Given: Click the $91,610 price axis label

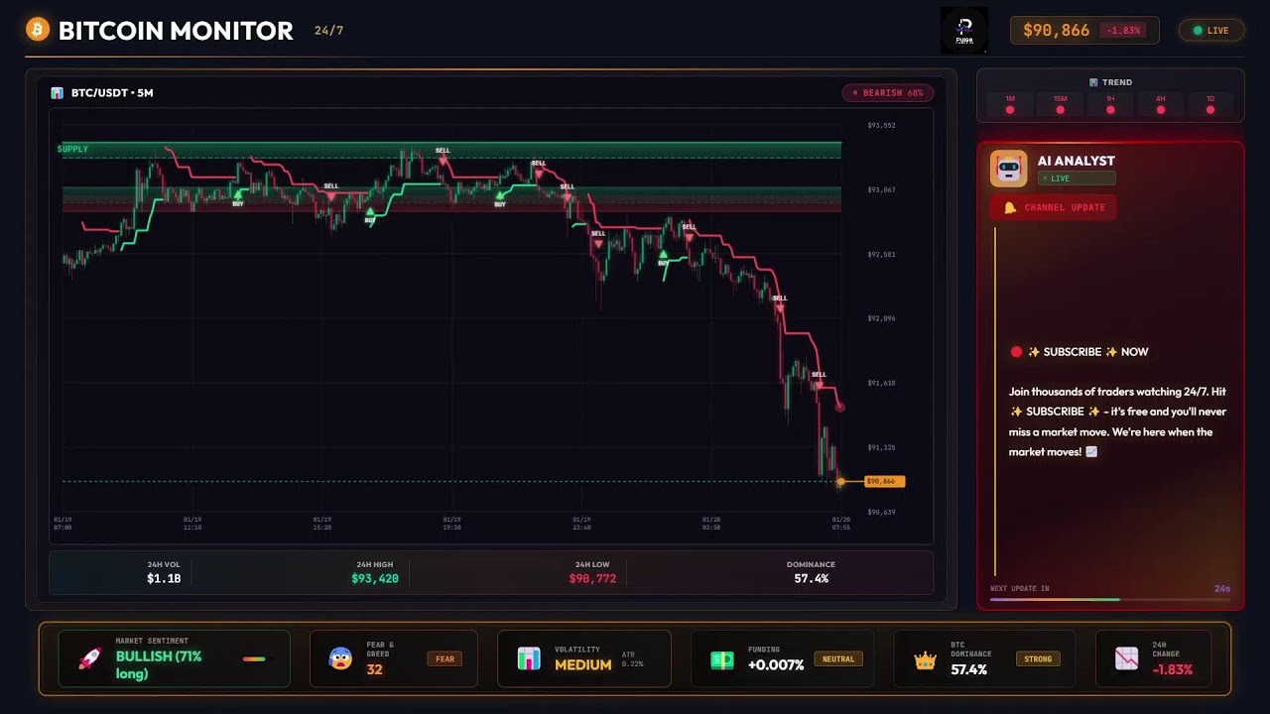Looking at the screenshot, I should pyautogui.click(x=881, y=383).
